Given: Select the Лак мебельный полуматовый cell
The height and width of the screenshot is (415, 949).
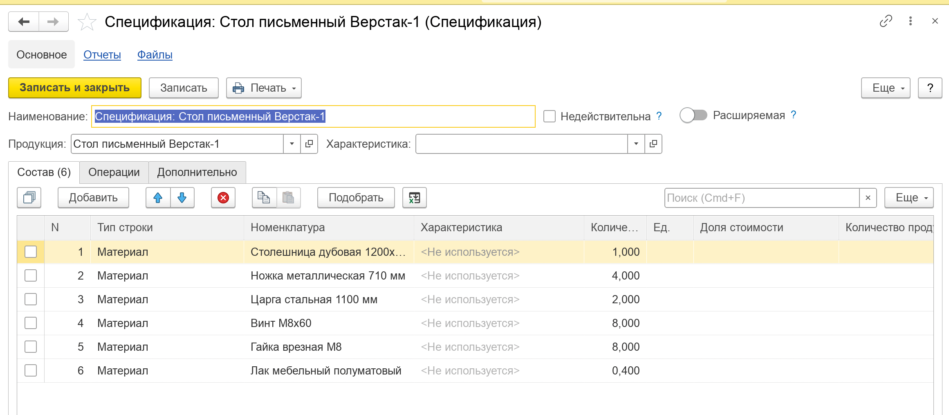Looking at the screenshot, I should [x=329, y=370].
